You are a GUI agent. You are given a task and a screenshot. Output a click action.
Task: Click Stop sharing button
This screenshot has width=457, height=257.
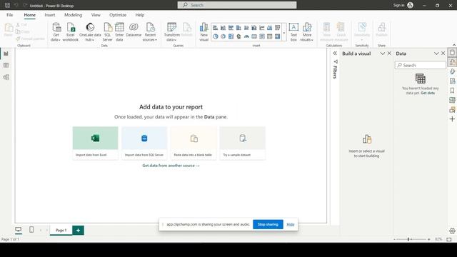pos(268,224)
